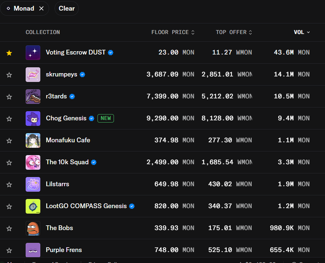Click skrumpeys verified badge

83,74
